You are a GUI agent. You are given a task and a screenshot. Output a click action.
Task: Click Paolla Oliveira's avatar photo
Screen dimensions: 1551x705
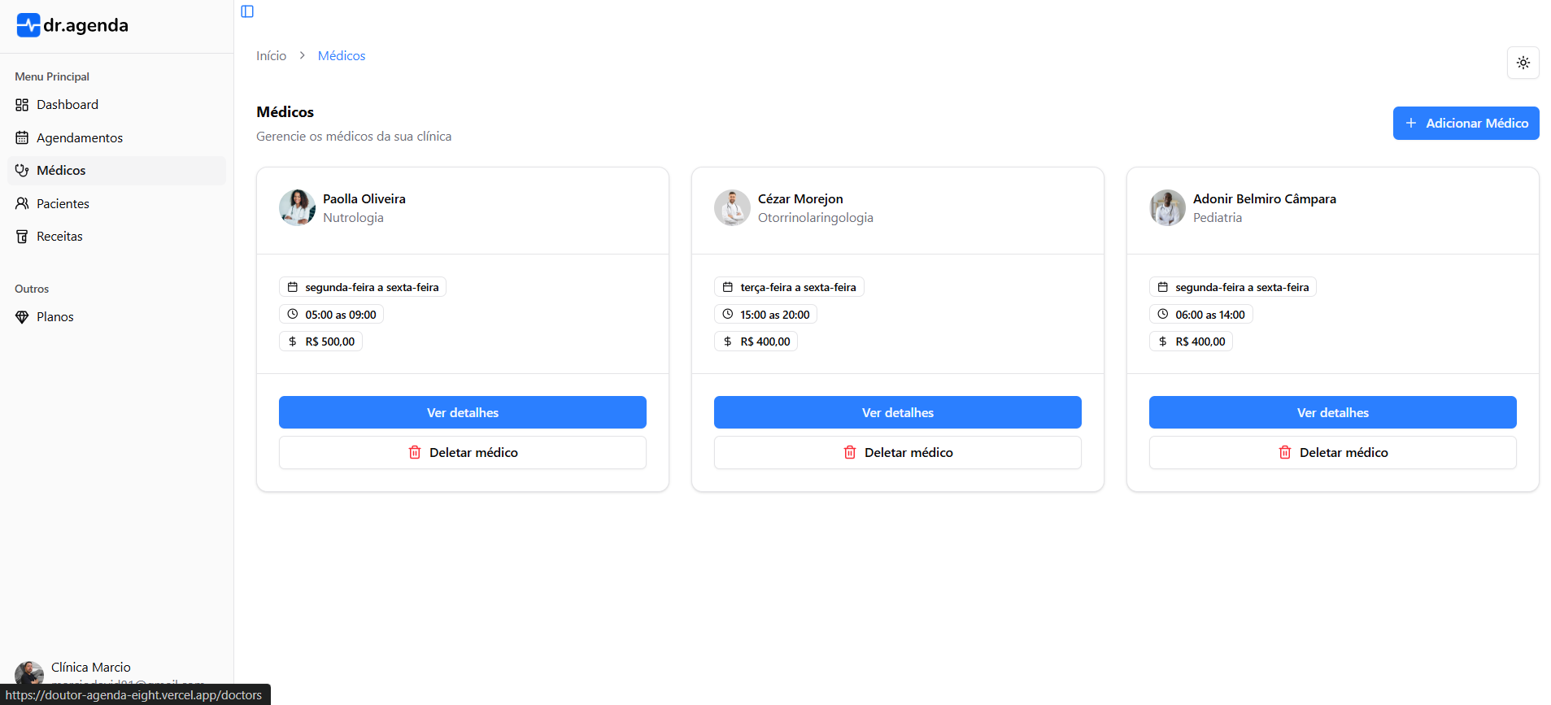click(x=297, y=207)
